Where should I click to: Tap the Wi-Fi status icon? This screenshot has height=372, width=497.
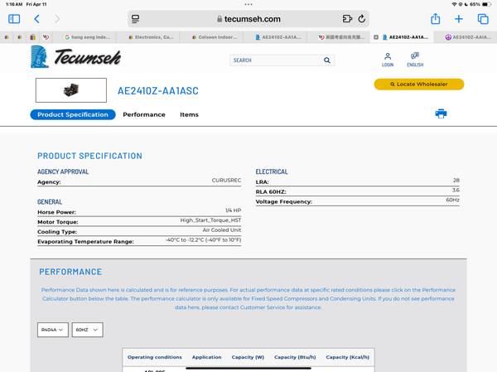pos(454,4)
